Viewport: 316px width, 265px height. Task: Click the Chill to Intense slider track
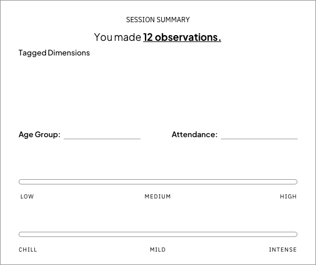[158, 234]
